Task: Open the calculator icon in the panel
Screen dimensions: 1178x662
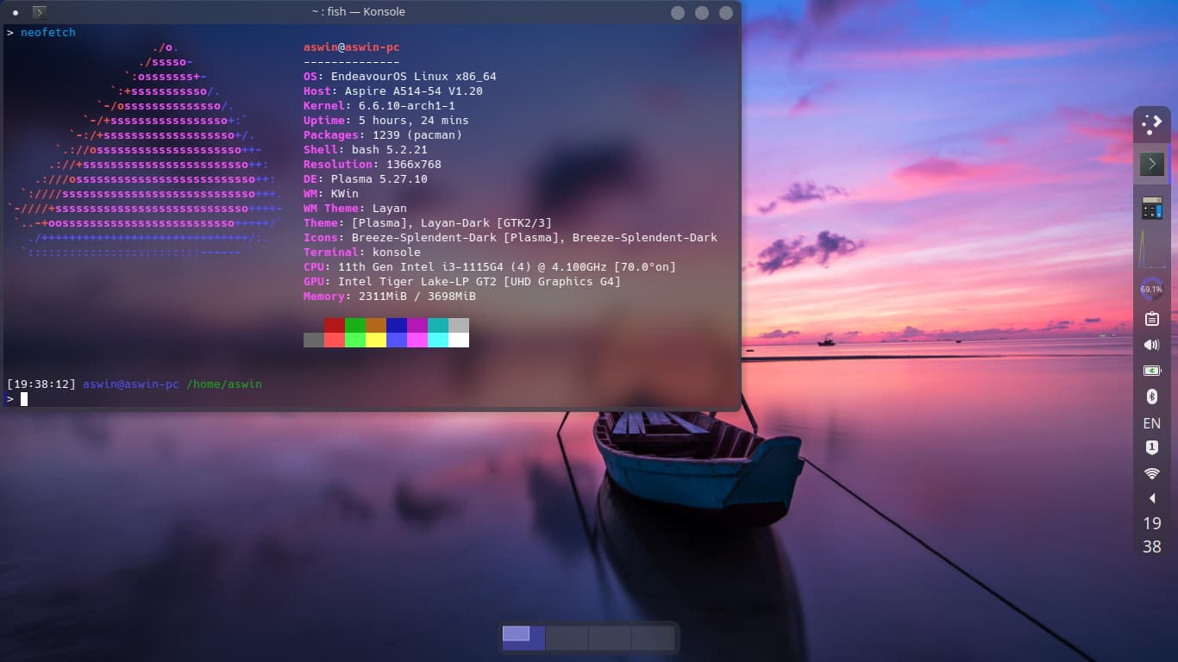Action: coord(1151,208)
